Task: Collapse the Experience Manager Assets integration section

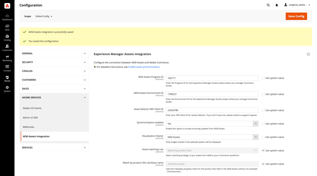Action: click(x=308, y=54)
